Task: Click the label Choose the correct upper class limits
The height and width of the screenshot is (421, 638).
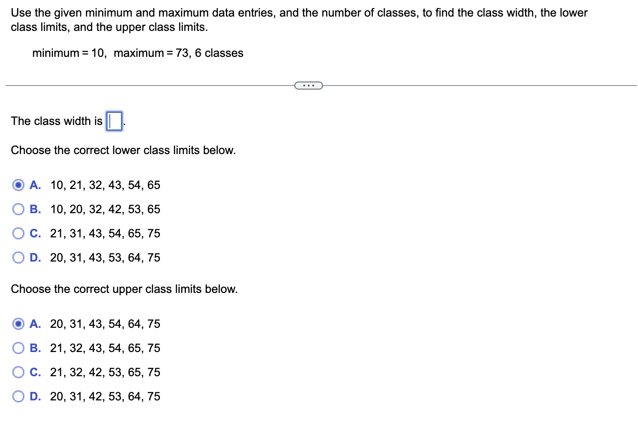Action: [124, 289]
